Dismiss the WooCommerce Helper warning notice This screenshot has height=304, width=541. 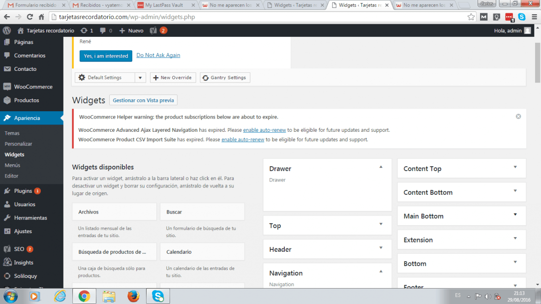(518, 116)
